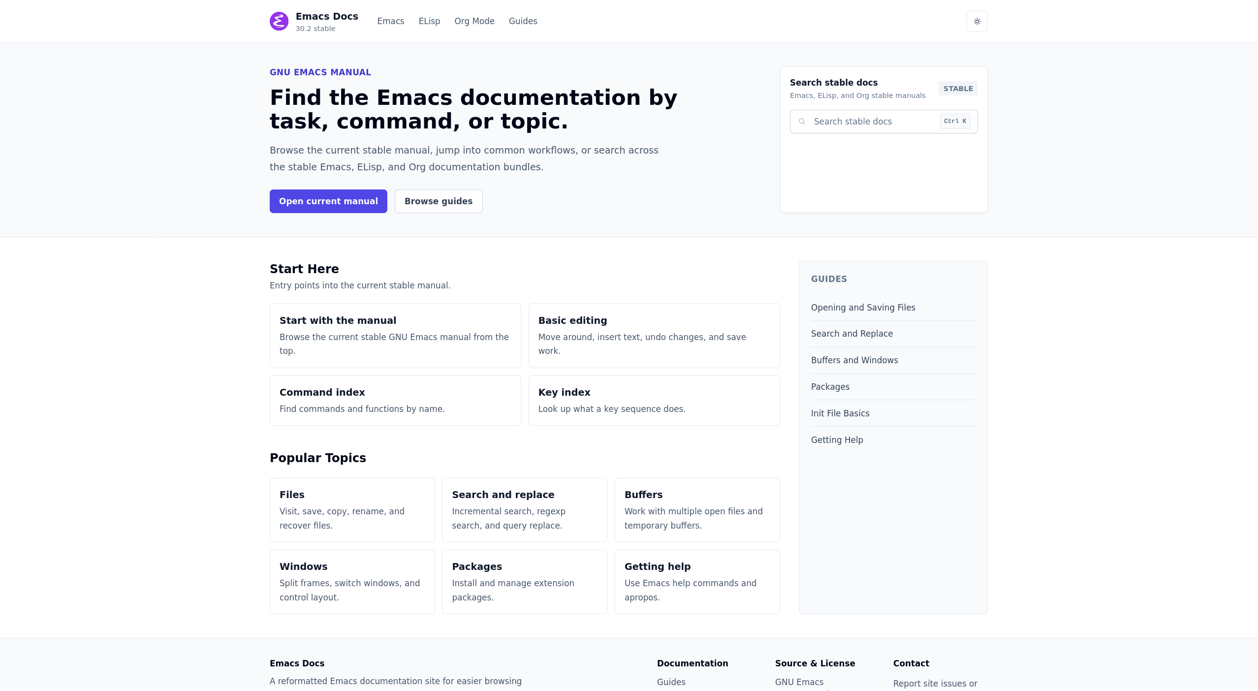The height and width of the screenshot is (691, 1258).
Task: Toggle the light/dark theme sun icon
Action: (977, 22)
